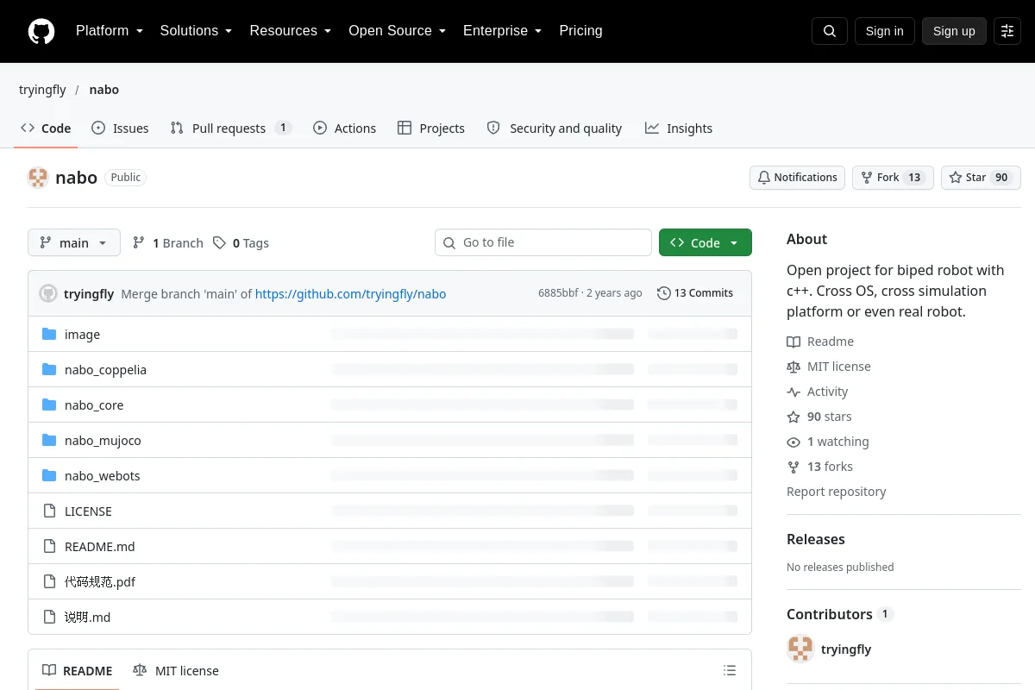Click the tryingfly contributor avatar
The image size is (1035, 690).
pyautogui.click(x=800, y=649)
